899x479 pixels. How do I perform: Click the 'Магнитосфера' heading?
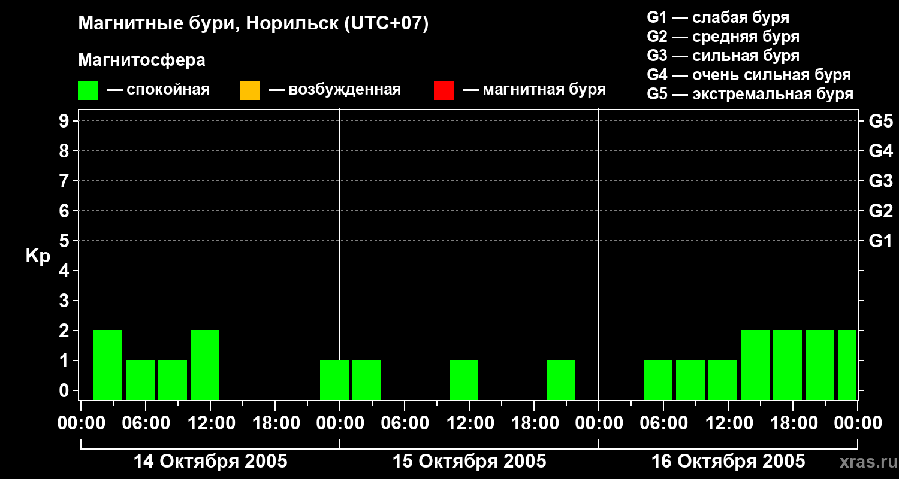tap(141, 60)
